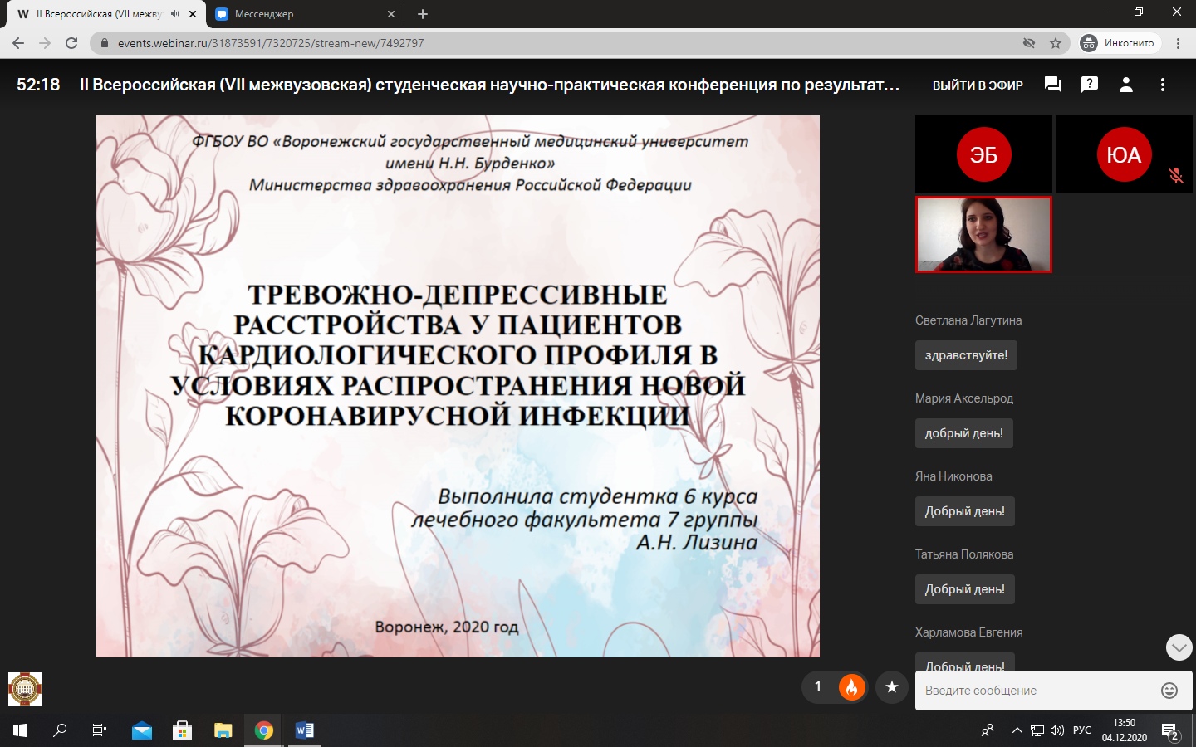Click the star favorite button

click(x=892, y=686)
